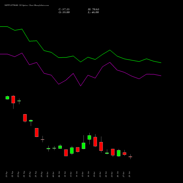Click the high value H: 70.65
This screenshot has width=183, height=183.
[93, 10]
